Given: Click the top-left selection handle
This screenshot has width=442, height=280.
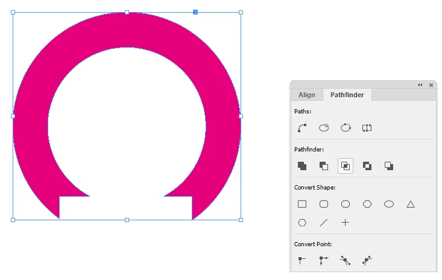Looking at the screenshot, I should tap(13, 13).
